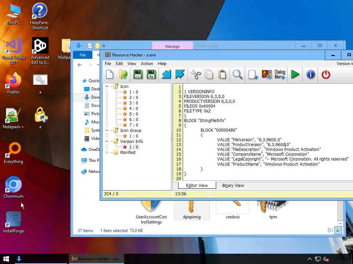Open the HelpPane Shortcut desktop icon
This screenshot has width=353, height=264.
[40, 16]
